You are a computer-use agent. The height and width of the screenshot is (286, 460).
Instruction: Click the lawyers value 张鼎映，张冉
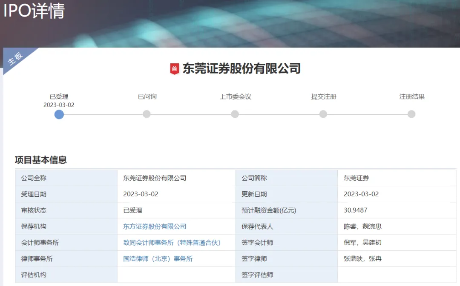tap(362, 258)
